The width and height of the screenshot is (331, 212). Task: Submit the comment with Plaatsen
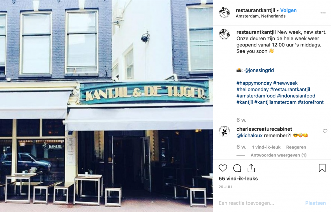click(315, 203)
